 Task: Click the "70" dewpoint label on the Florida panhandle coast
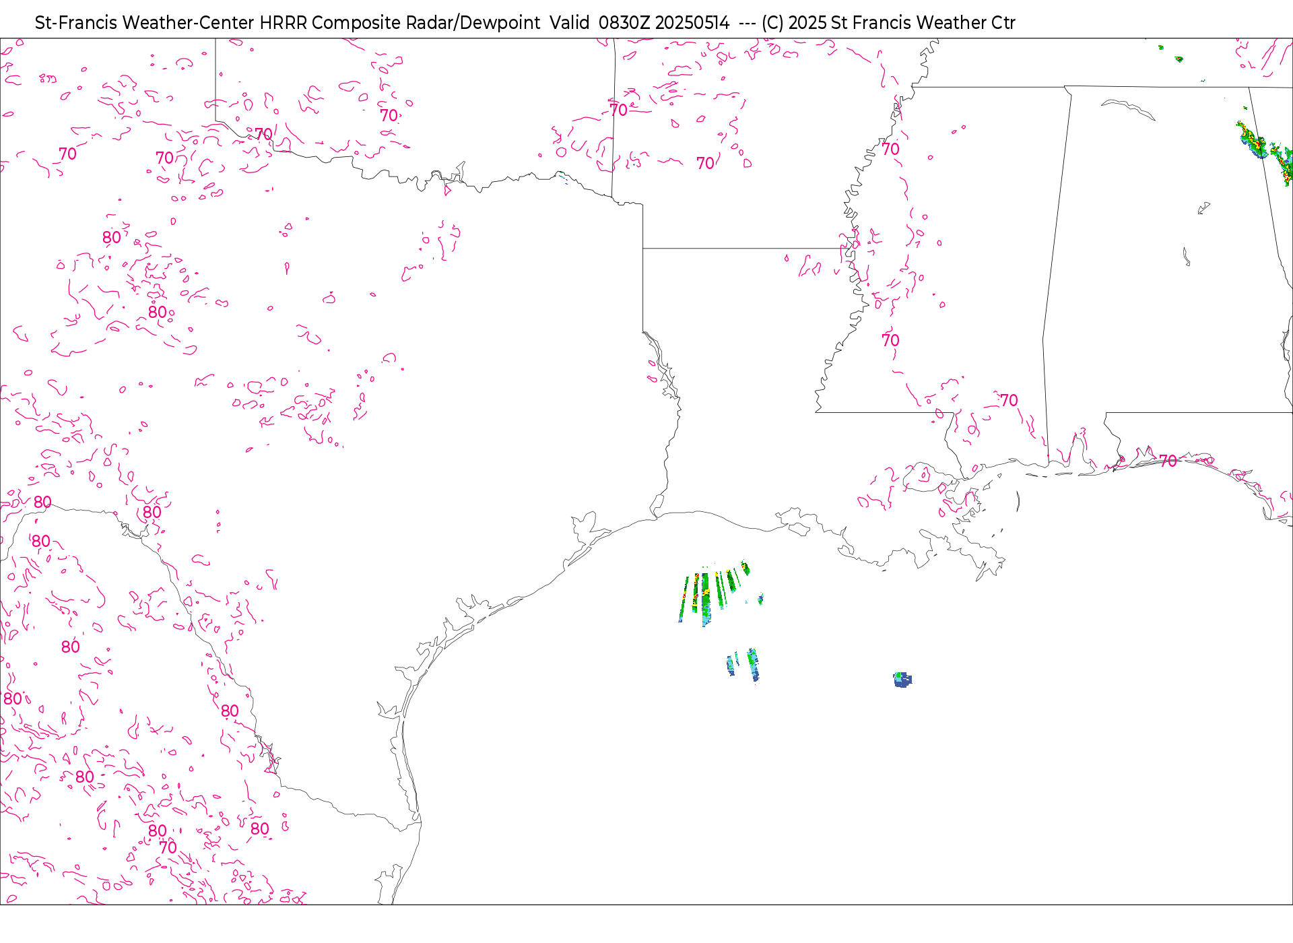click(x=1168, y=461)
